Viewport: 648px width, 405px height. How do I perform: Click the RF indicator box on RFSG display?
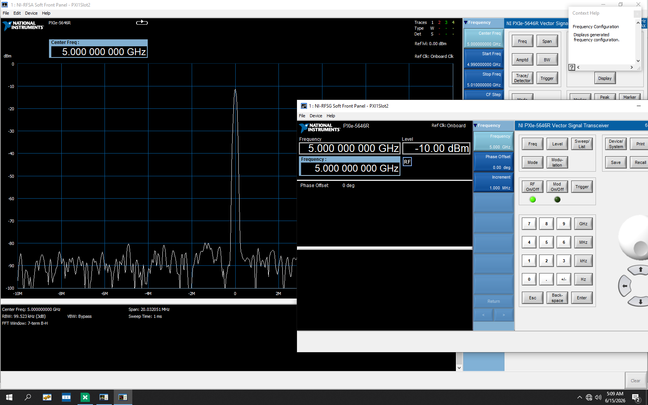click(x=407, y=162)
